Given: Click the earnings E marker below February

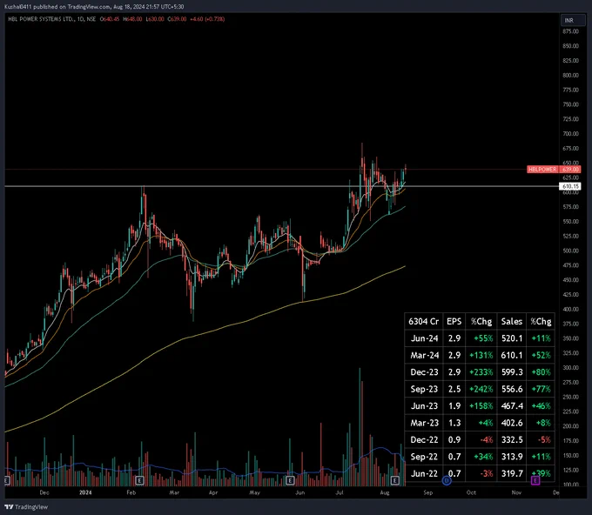Looking at the screenshot, I should pos(139,480).
